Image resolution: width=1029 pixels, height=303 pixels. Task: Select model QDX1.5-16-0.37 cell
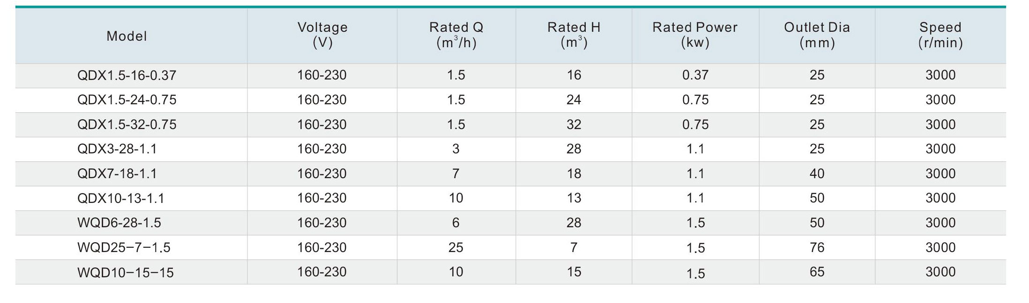127,75
